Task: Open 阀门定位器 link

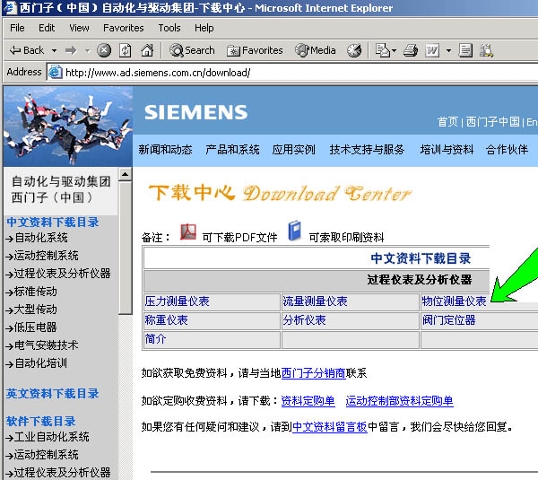Action: pos(448,320)
